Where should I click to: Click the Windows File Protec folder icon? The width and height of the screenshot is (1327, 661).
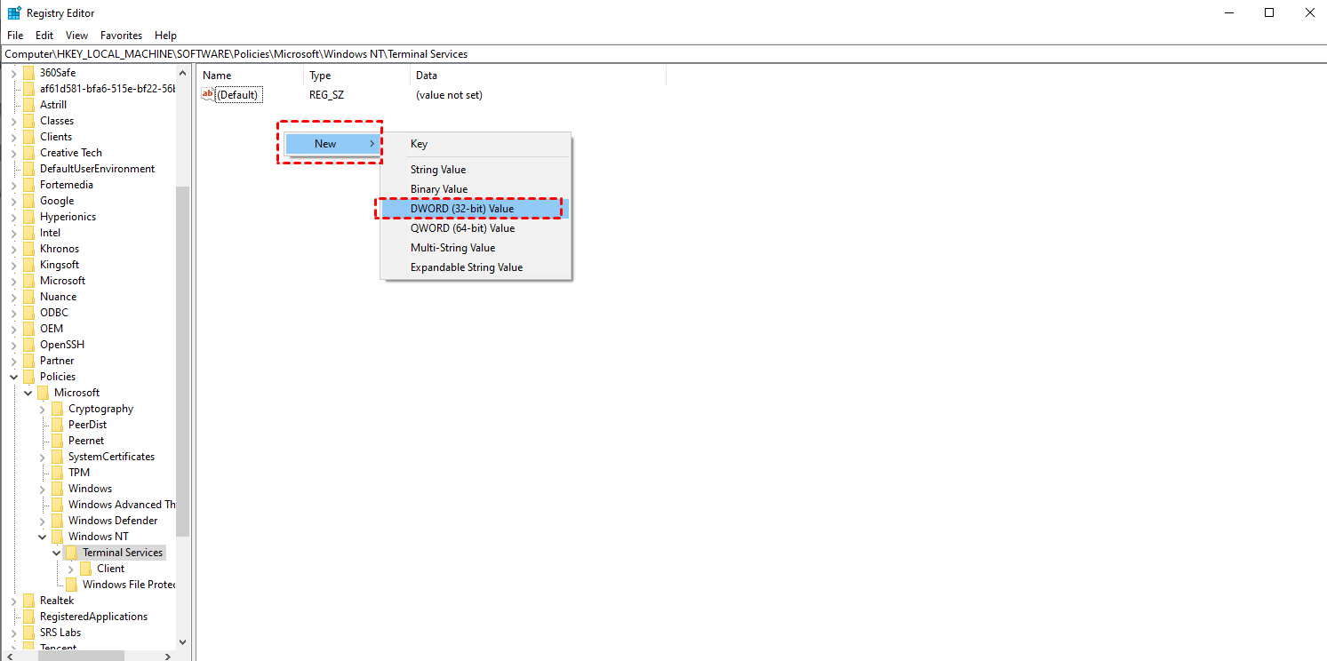(72, 585)
